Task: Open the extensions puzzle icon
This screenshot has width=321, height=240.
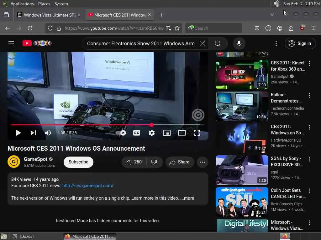Action: pyautogui.click(x=291, y=28)
